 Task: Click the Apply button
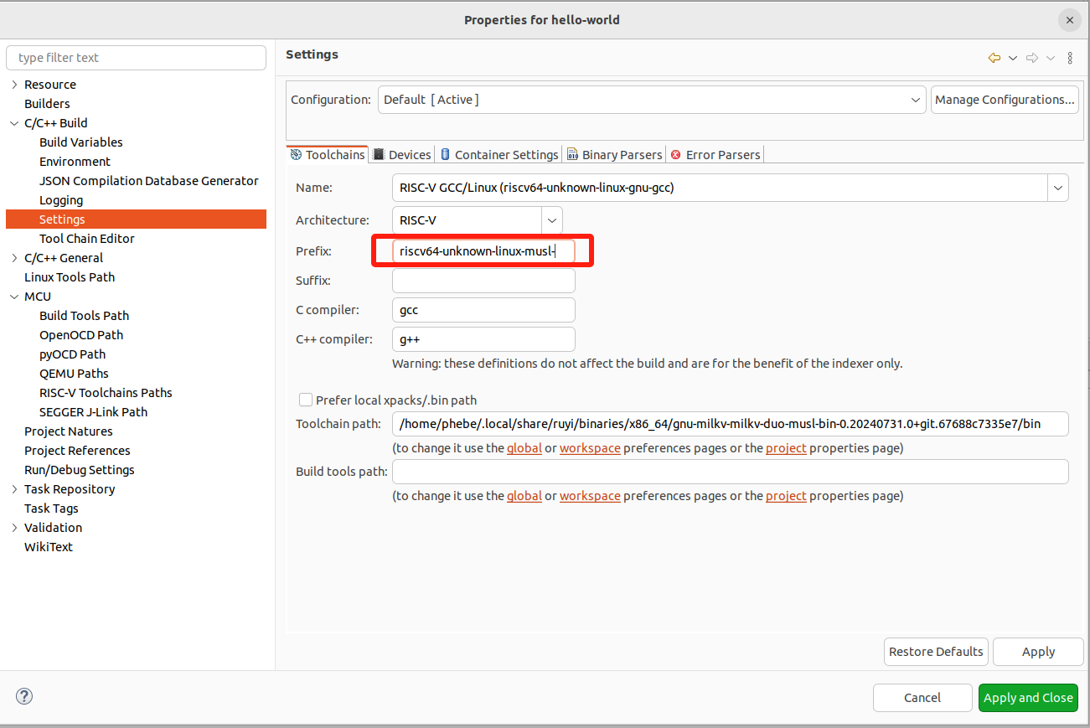(x=1038, y=652)
